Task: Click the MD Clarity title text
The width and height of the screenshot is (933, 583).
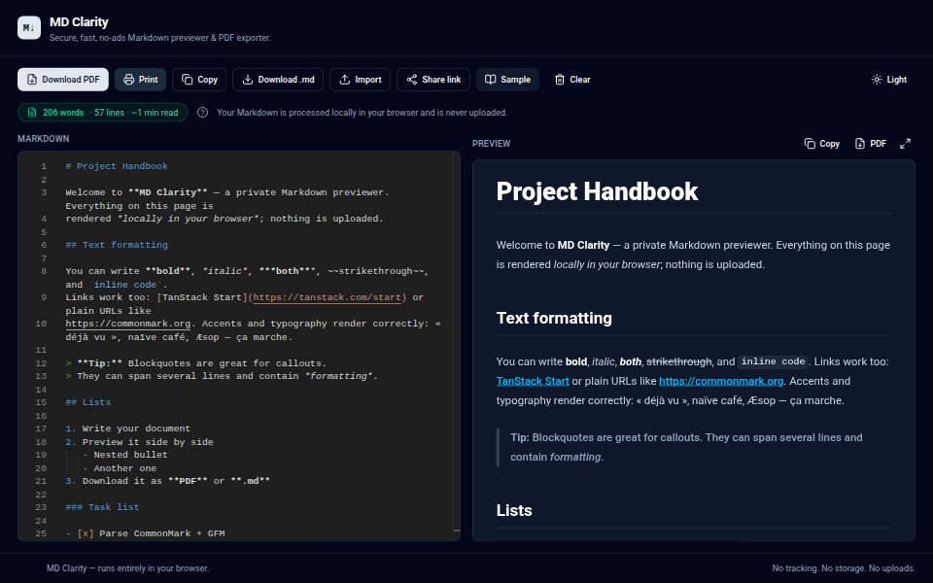Action: click(79, 22)
